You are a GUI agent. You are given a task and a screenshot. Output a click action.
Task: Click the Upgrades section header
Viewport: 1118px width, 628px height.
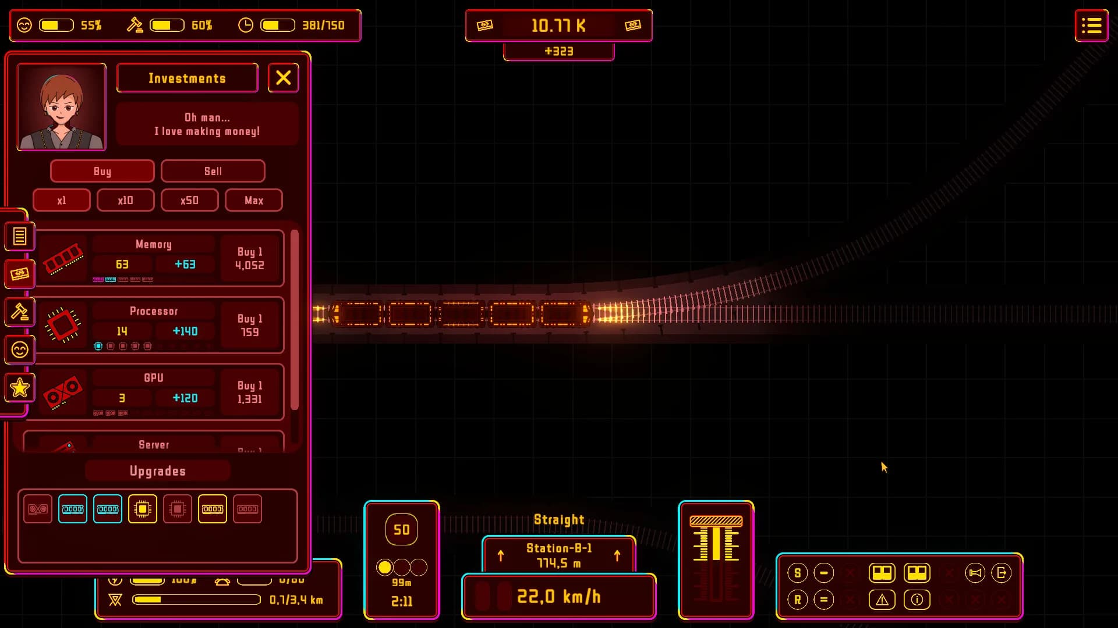(x=158, y=471)
